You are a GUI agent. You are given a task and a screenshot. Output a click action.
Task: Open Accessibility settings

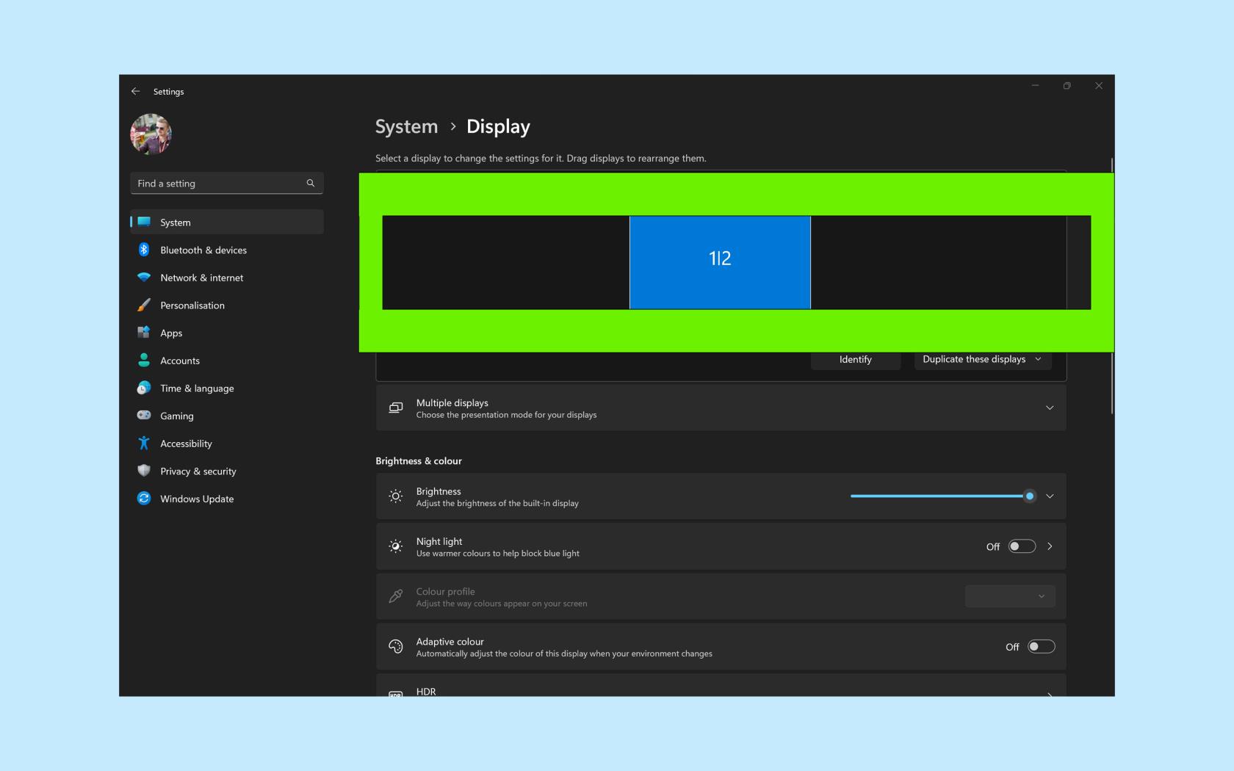click(227, 444)
